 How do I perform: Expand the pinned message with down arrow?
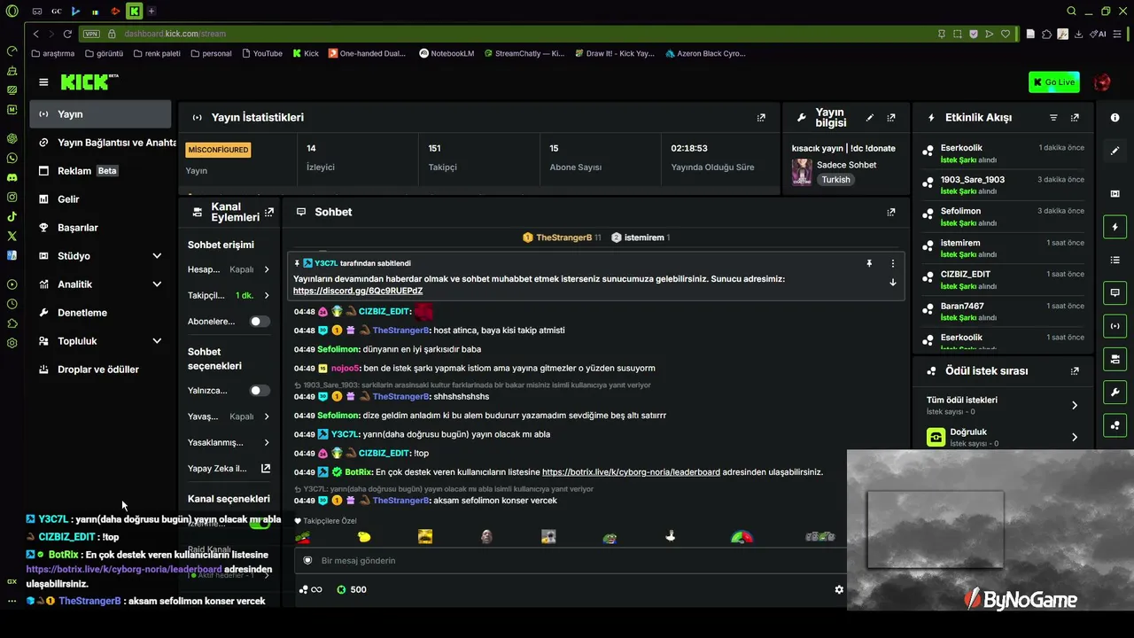(x=892, y=283)
